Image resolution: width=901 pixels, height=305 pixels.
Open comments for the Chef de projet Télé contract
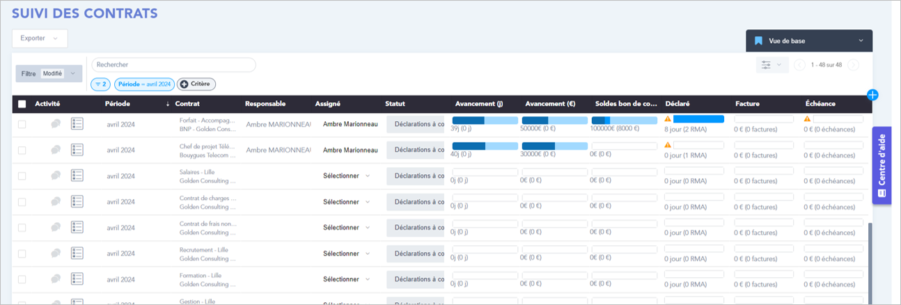tap(55, 150)
